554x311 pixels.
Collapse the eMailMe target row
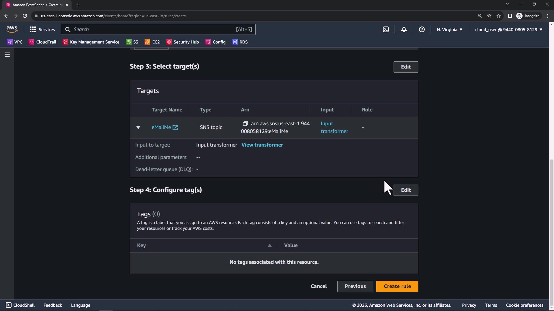click(138, 127)
